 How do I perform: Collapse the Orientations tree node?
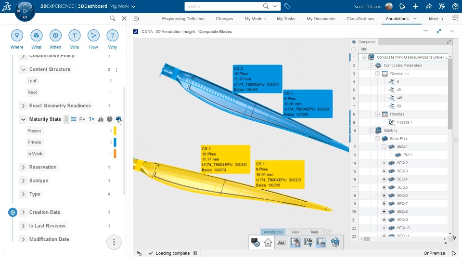tap(377, 73)
